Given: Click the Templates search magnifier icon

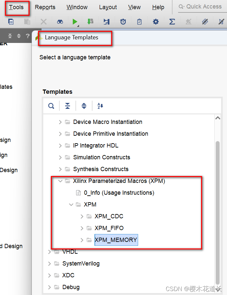Looking at the screenshot, I should click(51, 106).
